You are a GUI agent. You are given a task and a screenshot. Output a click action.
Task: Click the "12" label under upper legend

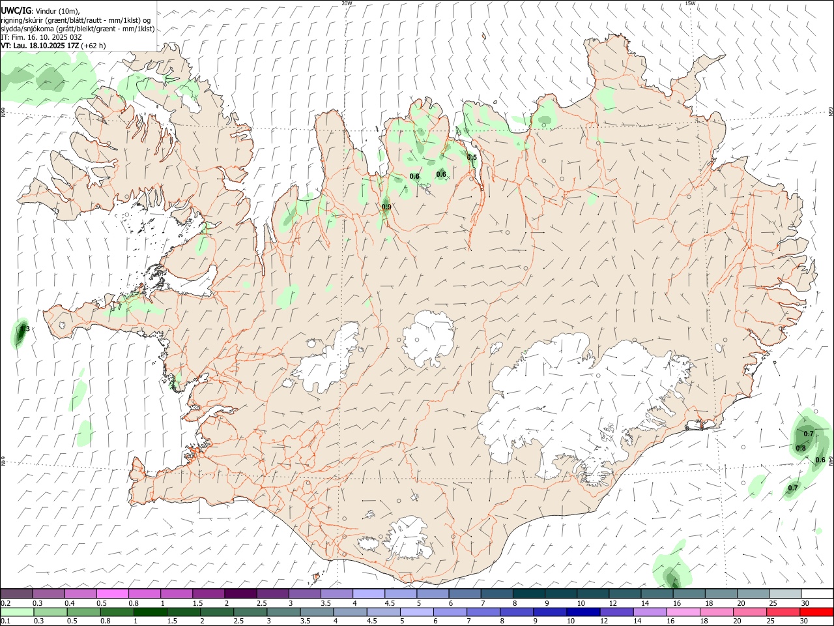click(613, 603)
